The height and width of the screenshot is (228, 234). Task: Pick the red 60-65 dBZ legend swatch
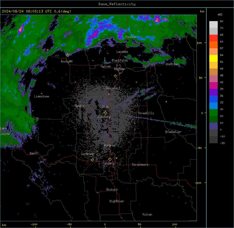(x=213, y=38)
